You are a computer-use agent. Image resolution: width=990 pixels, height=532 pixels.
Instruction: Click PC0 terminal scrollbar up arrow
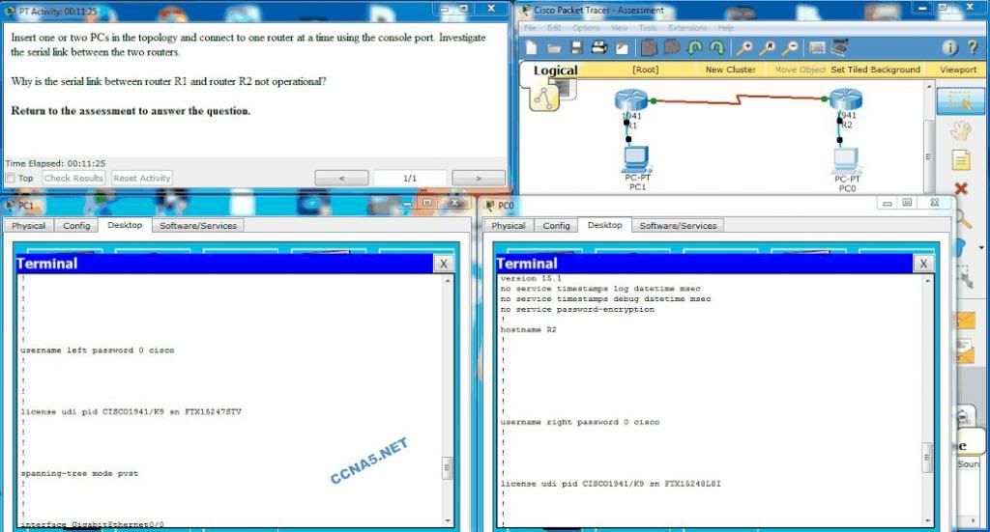point(927,280)
